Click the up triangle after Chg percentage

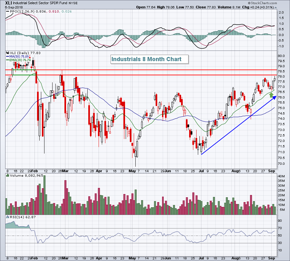(x=275, y=7)
